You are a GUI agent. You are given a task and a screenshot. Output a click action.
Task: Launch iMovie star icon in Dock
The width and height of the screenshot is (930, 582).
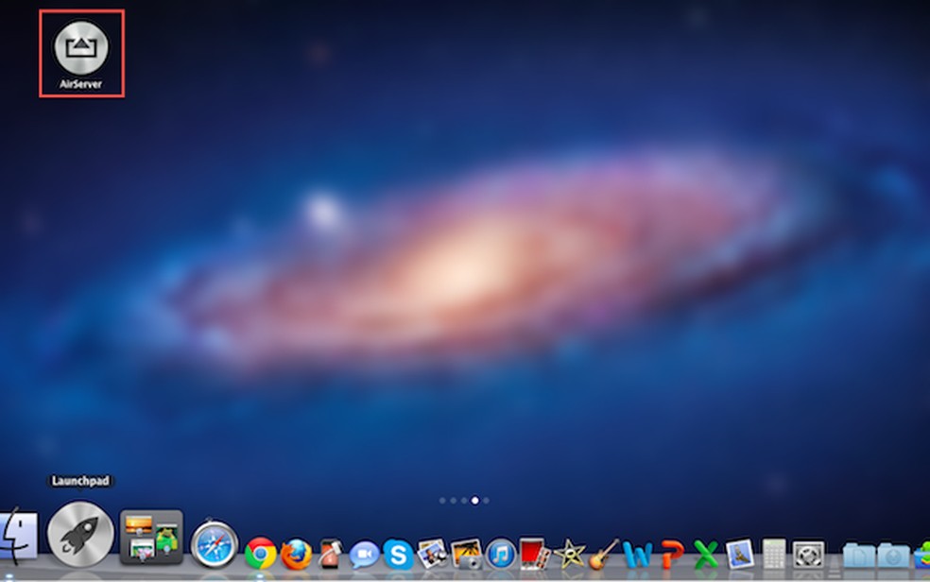point(569,555)
